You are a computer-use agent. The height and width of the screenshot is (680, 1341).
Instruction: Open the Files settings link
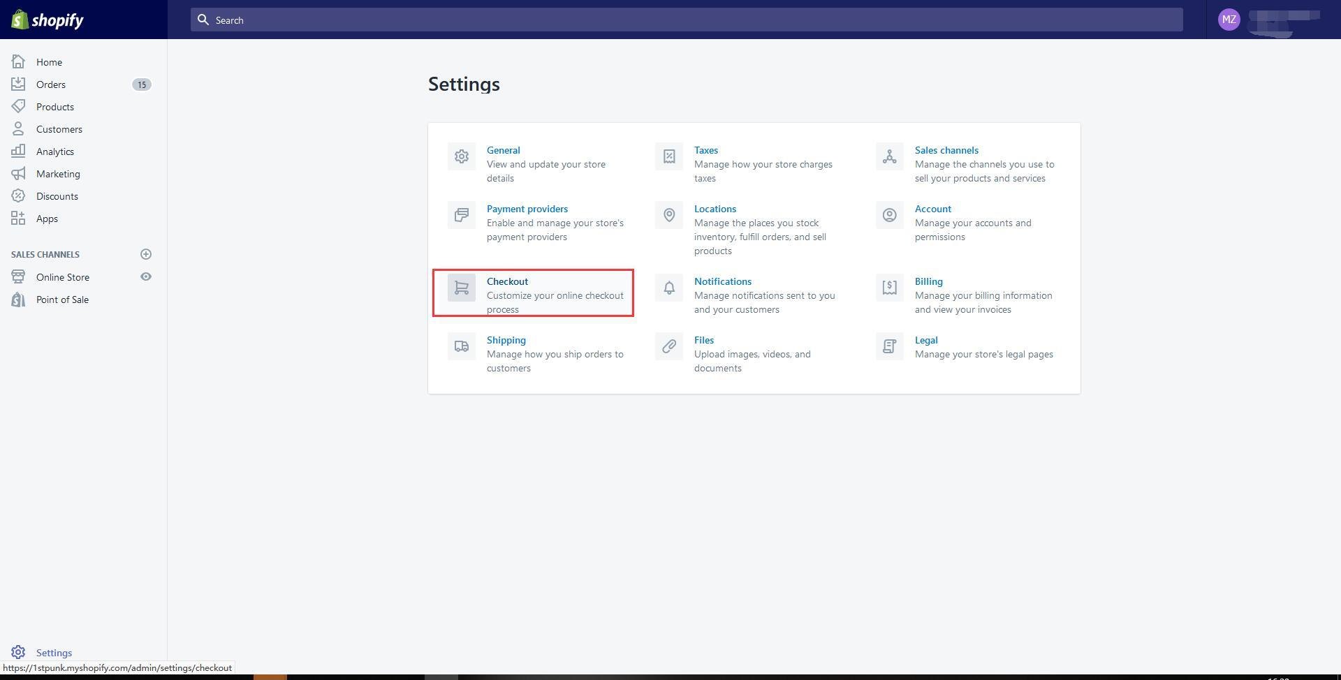pos(704,340)
